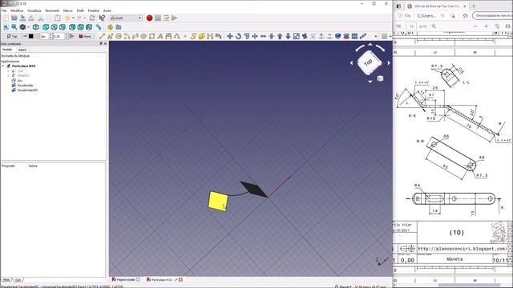
Task: Set working plane with Top button
Action: pyautogui.click(x=12, y=36)
